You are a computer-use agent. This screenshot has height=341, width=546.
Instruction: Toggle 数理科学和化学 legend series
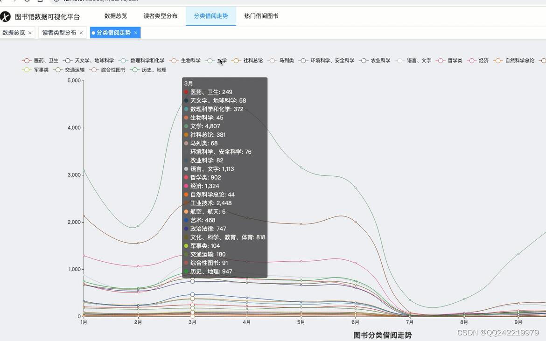pyautogui.click(x=141, y=61)
